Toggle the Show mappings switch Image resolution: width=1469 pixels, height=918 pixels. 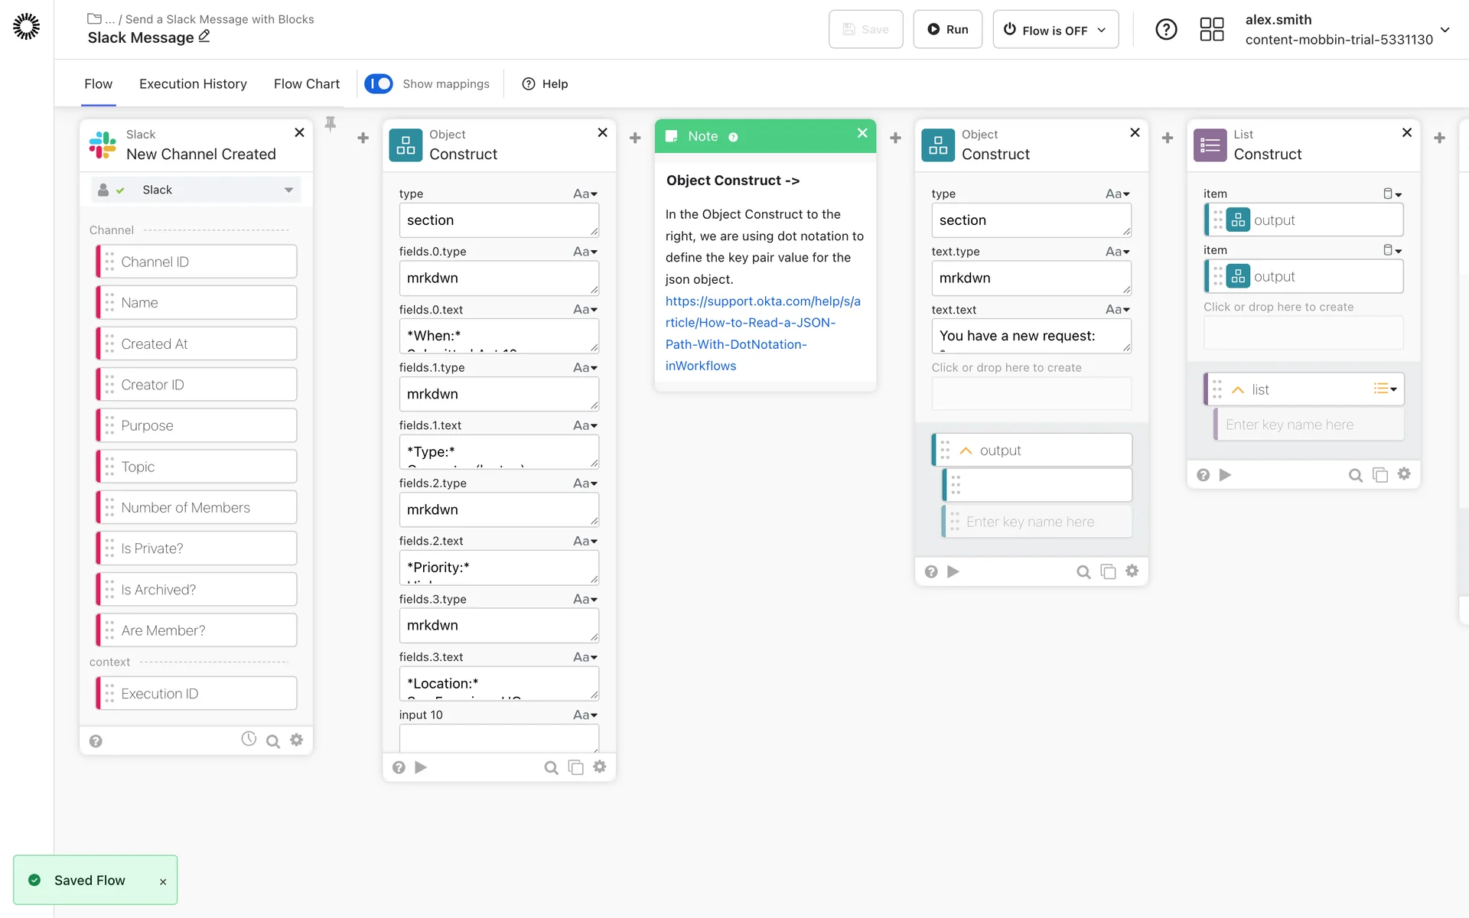pyautogui.click(x=379, y=83)
